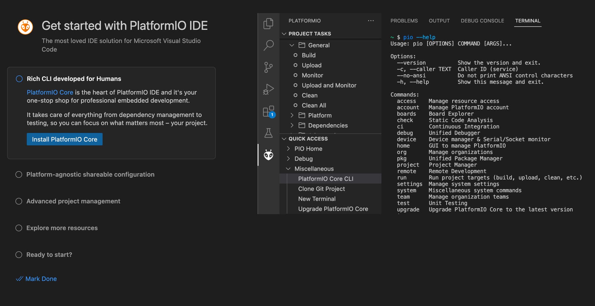
Task: Click the double-check icon beside Mark Done
Action: click(19, 279)
